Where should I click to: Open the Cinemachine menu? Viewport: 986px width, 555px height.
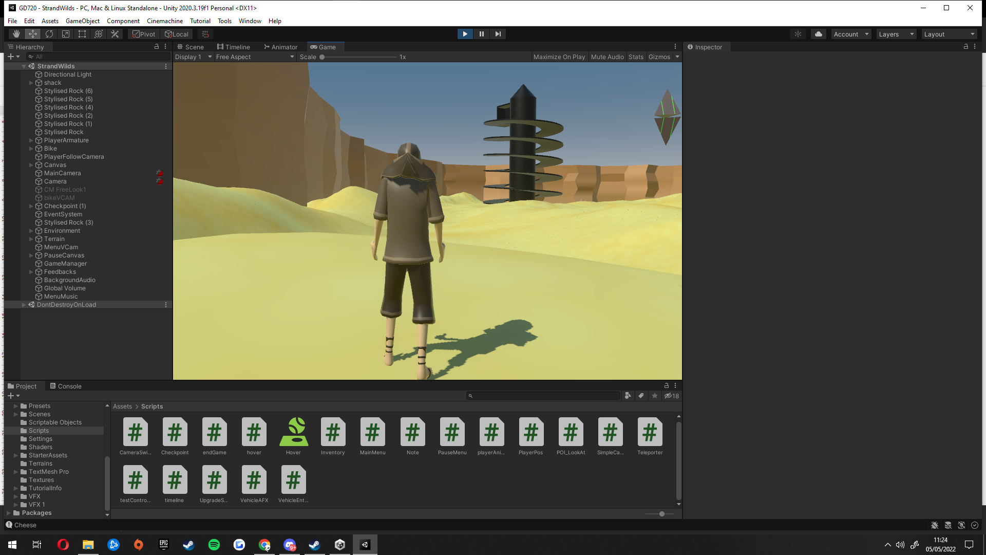pyautogui.click(x=164, y=21)
